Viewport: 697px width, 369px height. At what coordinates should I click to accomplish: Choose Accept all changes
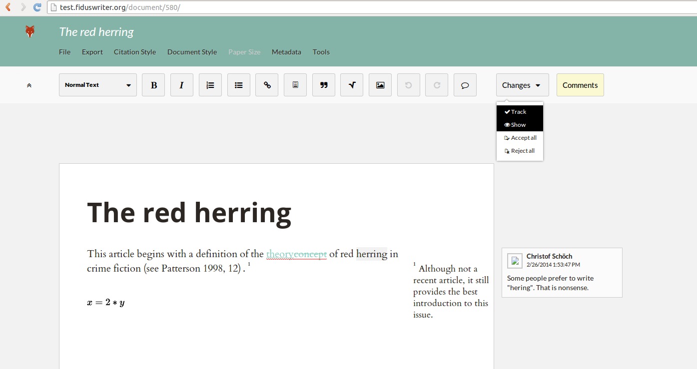point(520,138)
